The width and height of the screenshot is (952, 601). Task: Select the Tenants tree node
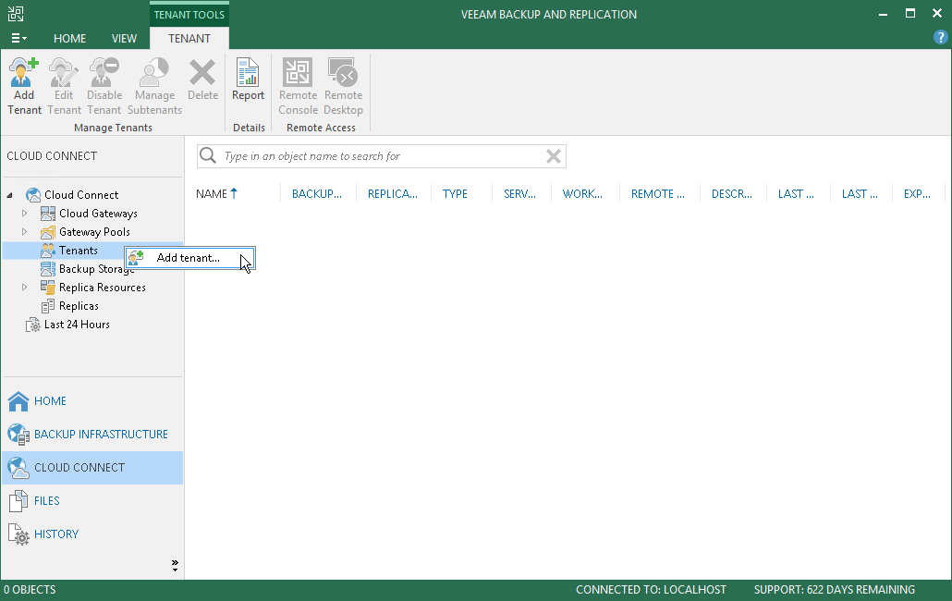point(79,251)
